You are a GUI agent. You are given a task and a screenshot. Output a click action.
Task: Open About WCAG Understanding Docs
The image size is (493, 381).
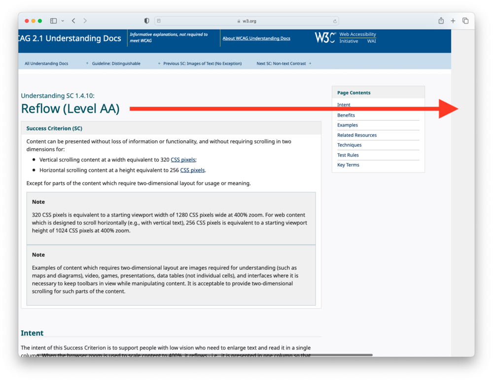(256, 38)
